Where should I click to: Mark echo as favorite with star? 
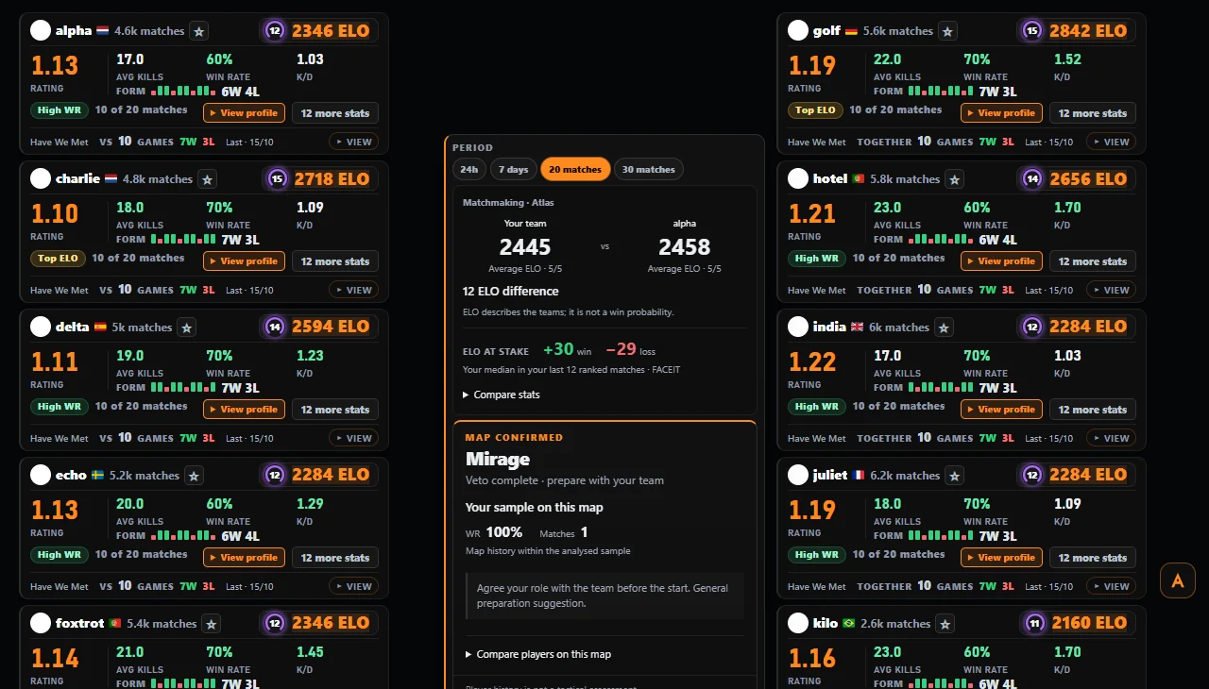194,476
